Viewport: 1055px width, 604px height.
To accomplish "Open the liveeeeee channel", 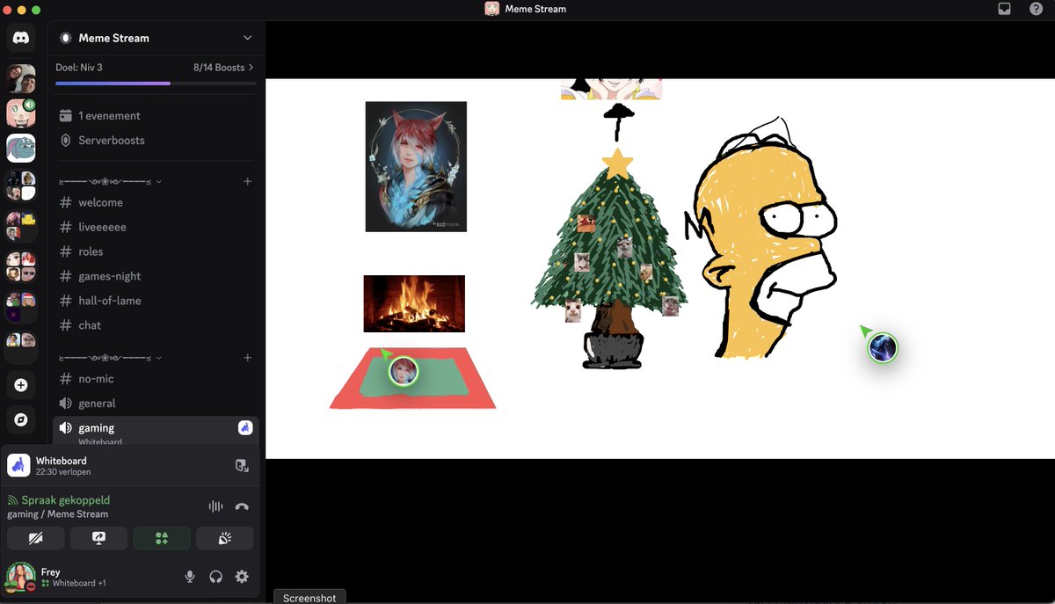I will (156, 227).
